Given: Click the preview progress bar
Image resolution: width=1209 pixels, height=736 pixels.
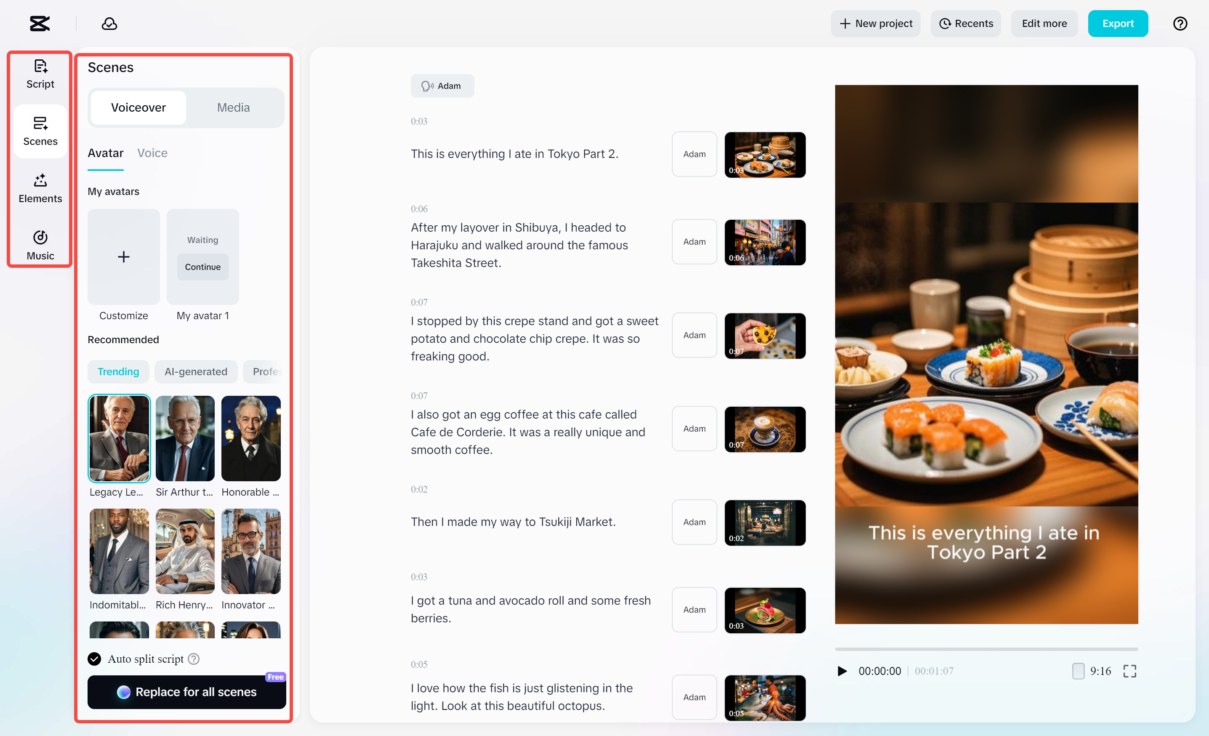Looking at the screenshot, I should tap(986, 649).
